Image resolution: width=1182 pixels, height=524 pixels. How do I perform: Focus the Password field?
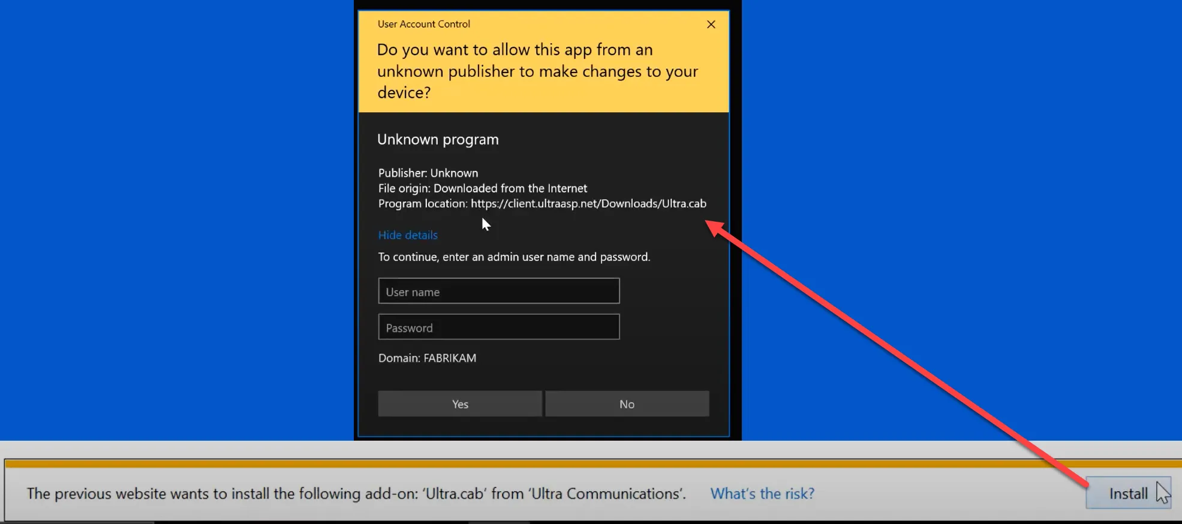coord(498,327)
